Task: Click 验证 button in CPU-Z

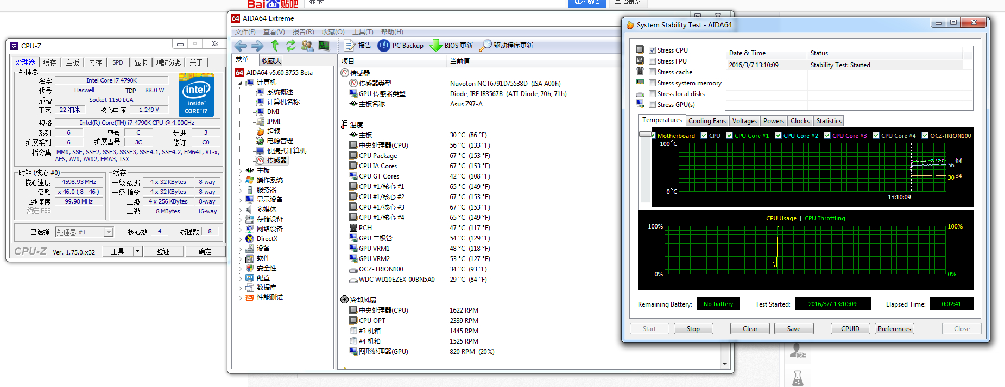Action: click(163, 251)
